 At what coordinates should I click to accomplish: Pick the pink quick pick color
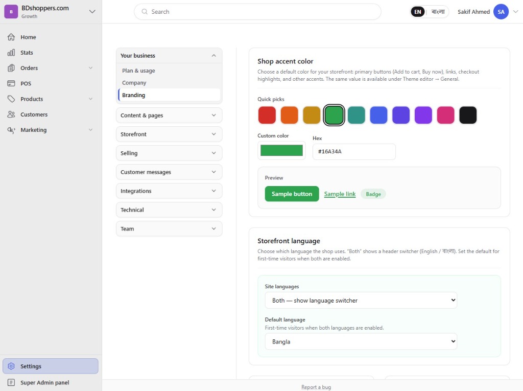tap(445, 115)
